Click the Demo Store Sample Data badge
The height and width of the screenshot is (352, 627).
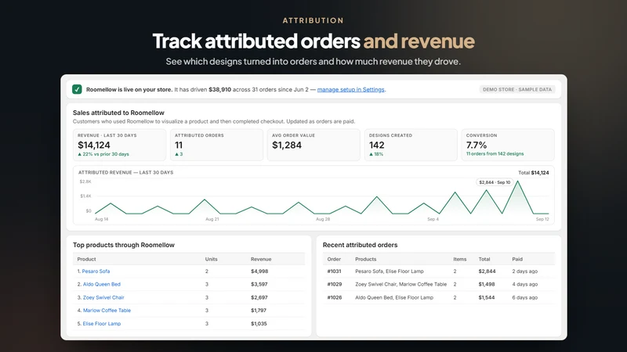(x=517, y=89)
